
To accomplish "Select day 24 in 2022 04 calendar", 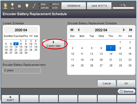I will click(73, 65).
